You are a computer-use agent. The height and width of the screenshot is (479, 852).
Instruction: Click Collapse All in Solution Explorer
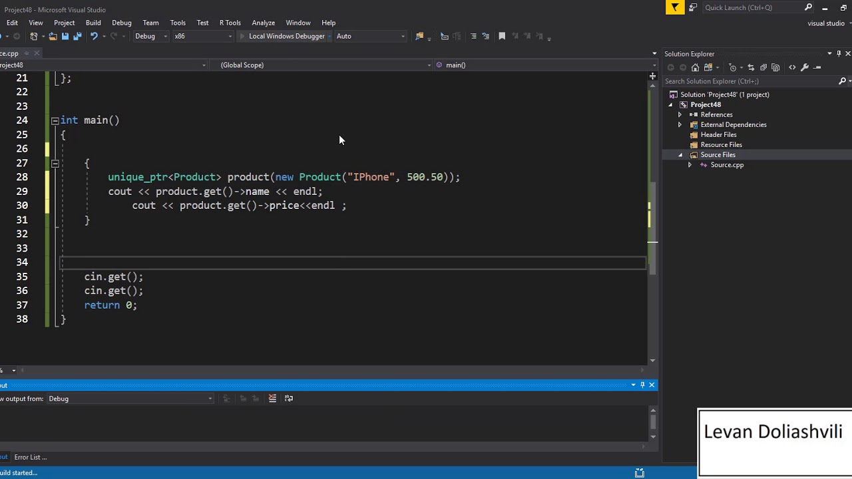763,67
